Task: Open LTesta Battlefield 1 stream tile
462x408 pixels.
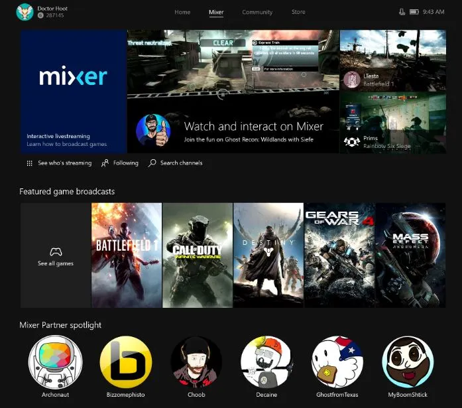Action: pyautogui.click(x=393, y=60)
